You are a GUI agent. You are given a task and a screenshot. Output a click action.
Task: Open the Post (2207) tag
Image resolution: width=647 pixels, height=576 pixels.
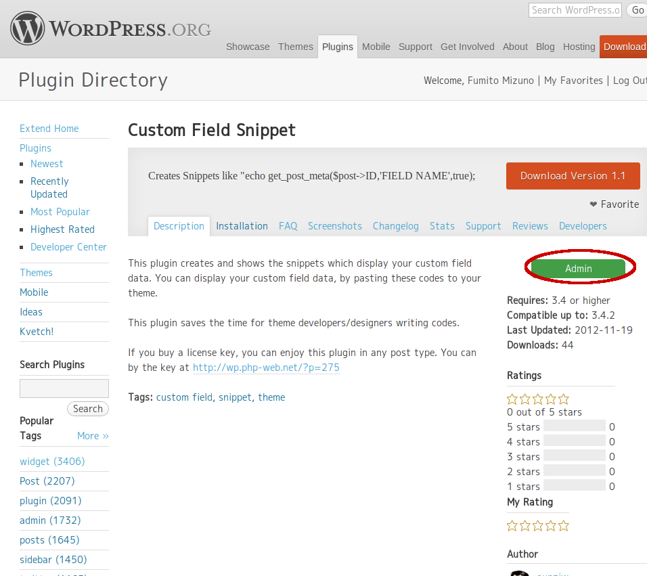pos(47,481)
